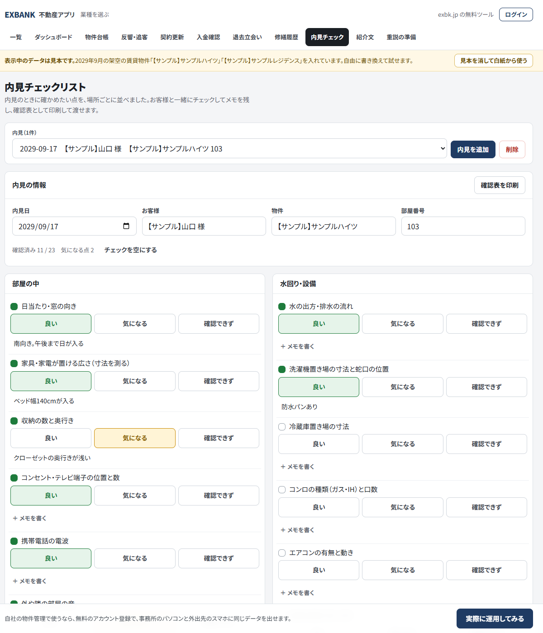Mark 携帯電話の電波 as 気になる

pos(135,558)
